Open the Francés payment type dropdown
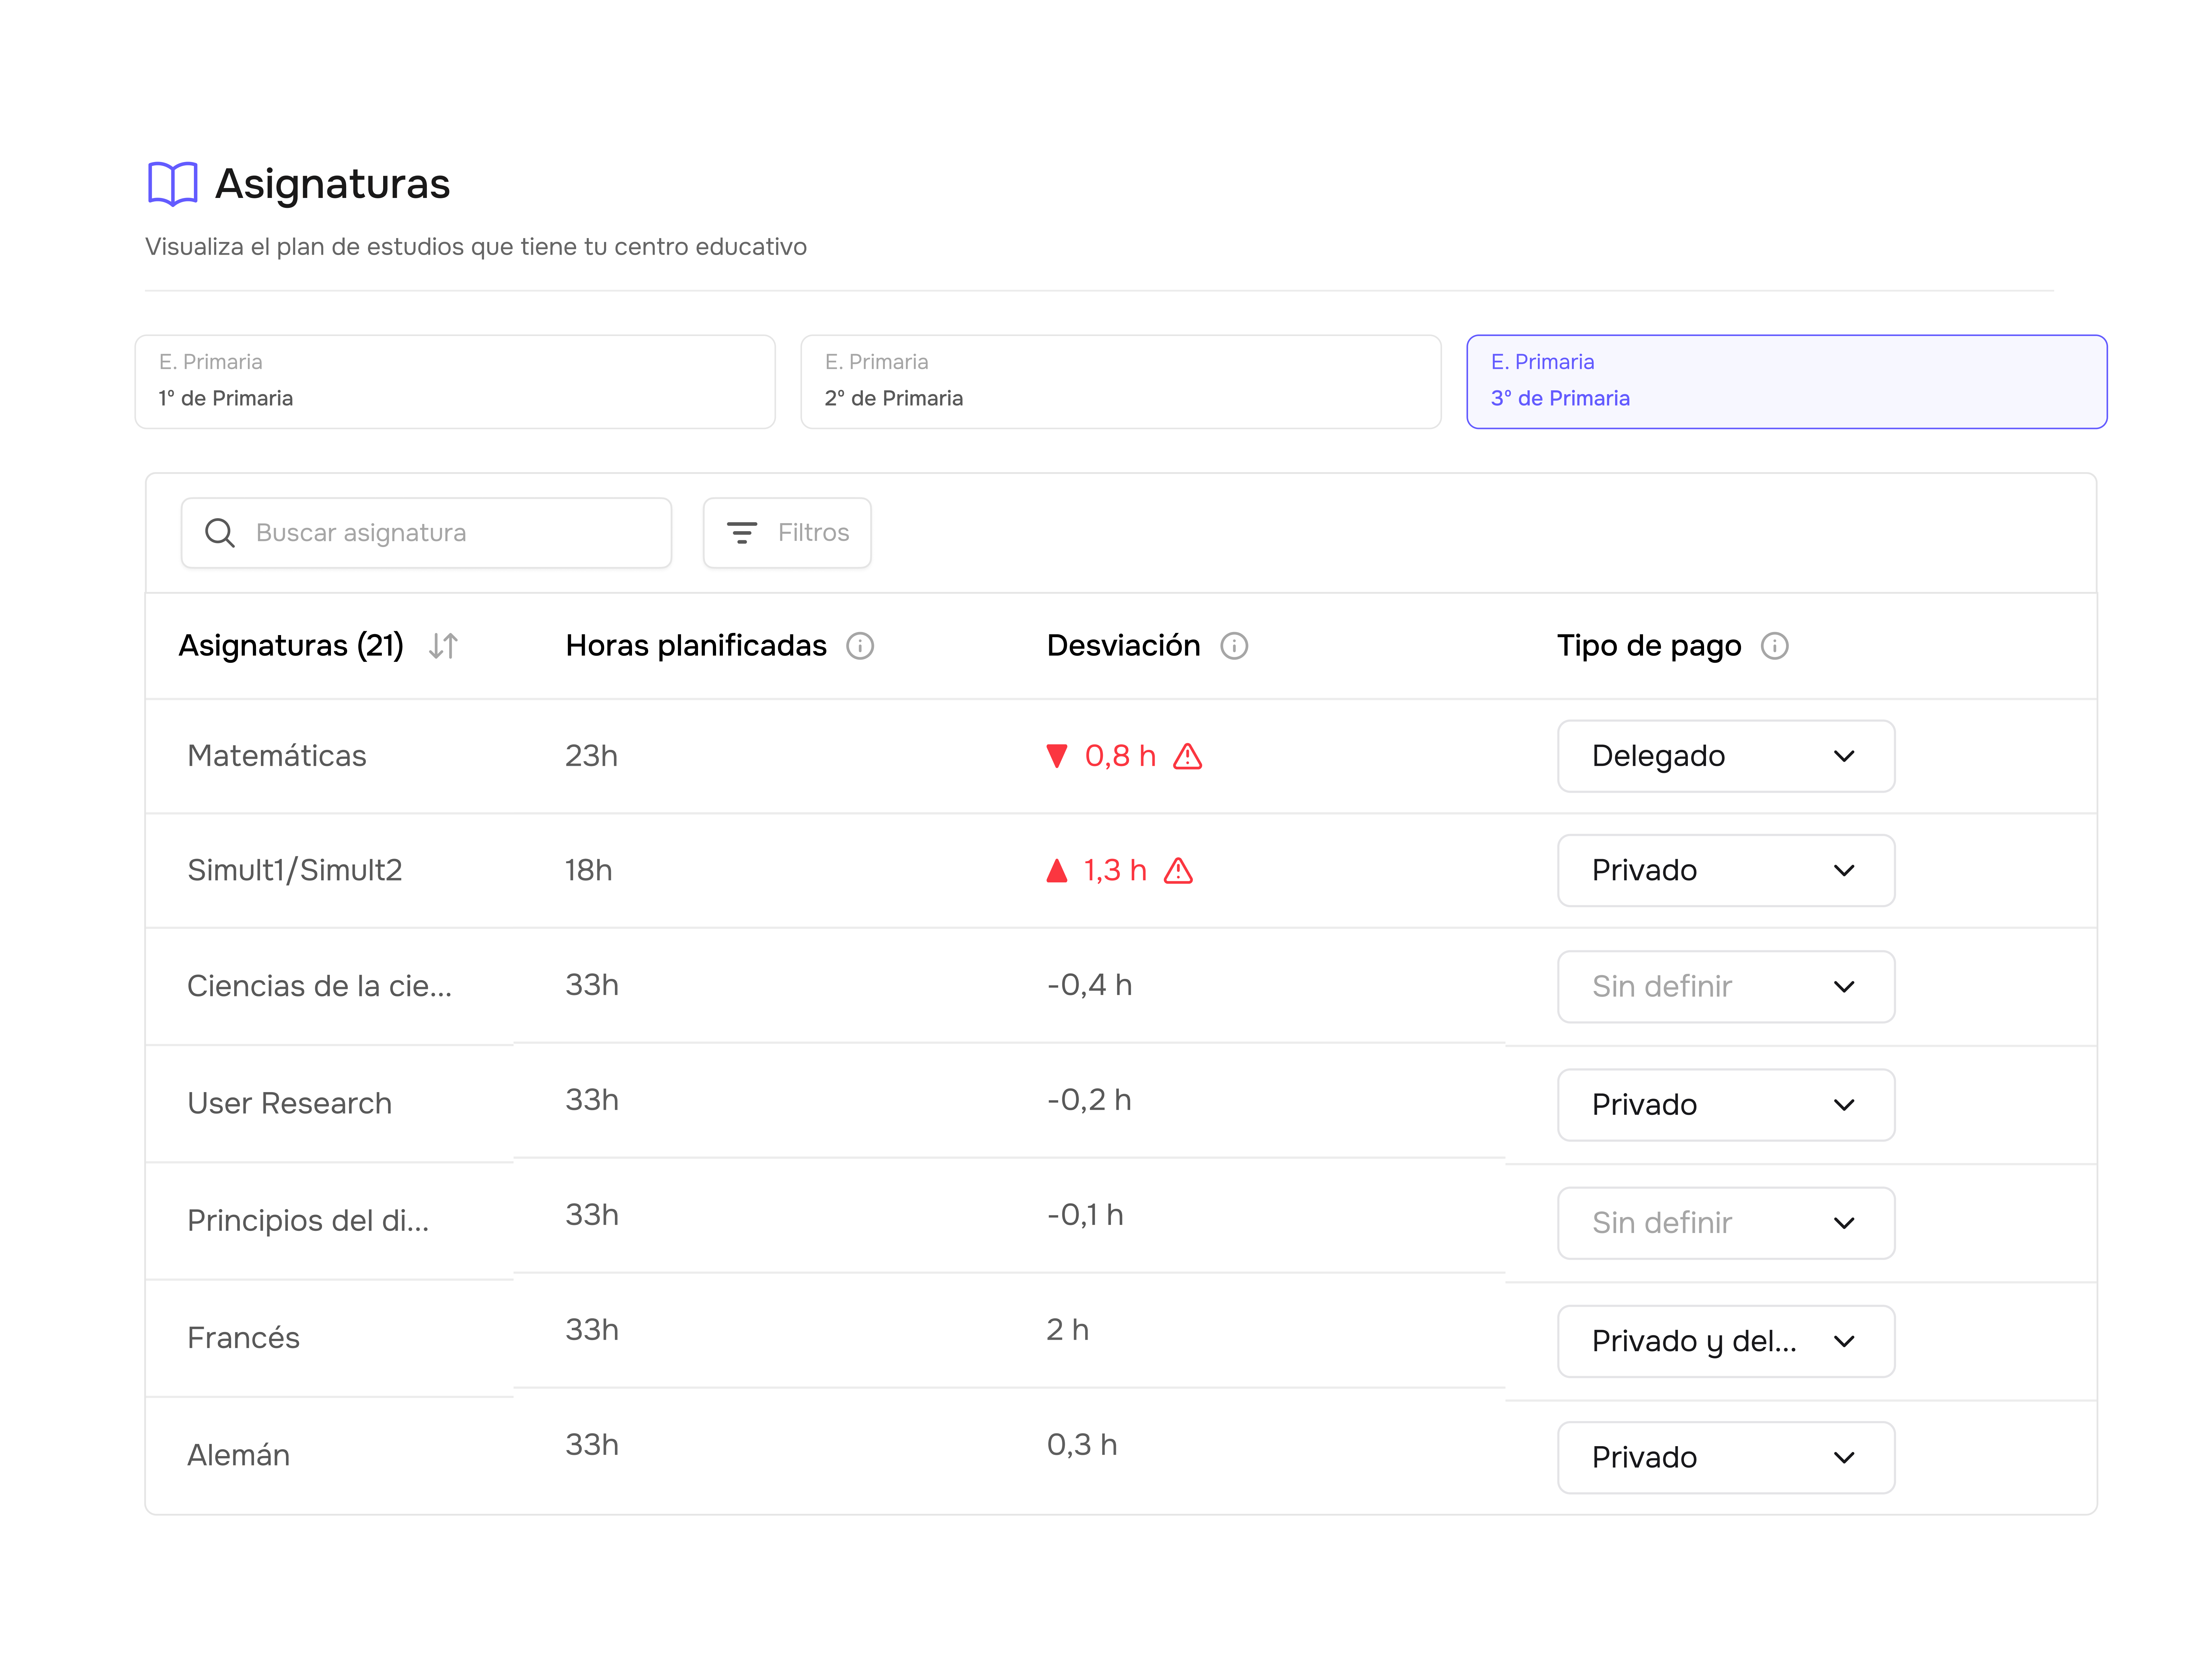The height and width of the screenshot is (1659, 2212). click(x=1726, y=1341)
